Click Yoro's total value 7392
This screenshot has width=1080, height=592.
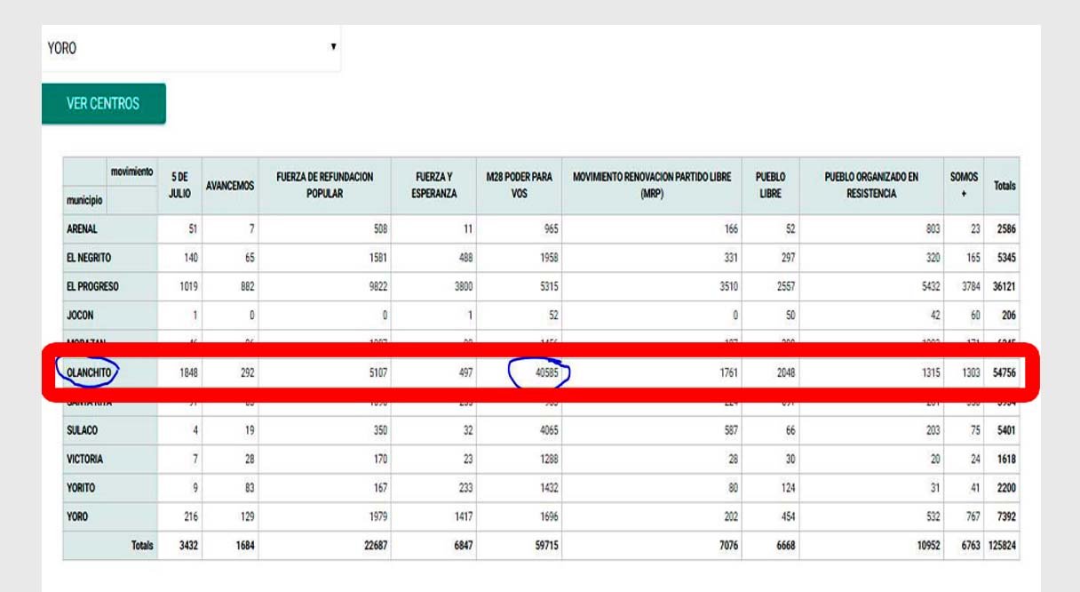pyautogui.click(x=1006, y=516)
